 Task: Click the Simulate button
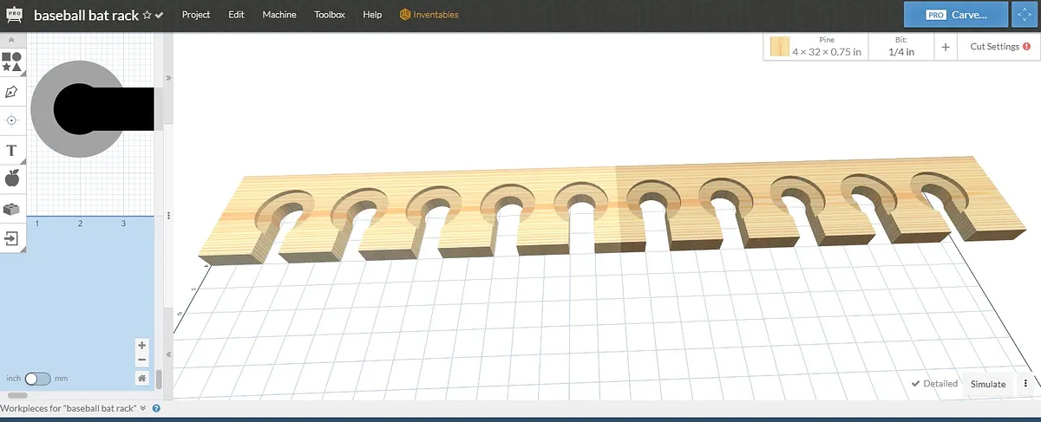coord(987,384)
